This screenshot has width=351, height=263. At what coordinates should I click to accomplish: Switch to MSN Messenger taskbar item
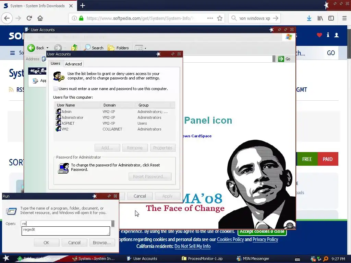[253, 259]
